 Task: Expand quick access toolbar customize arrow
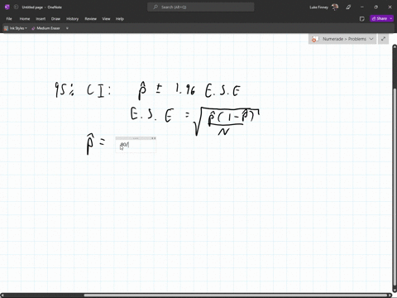67,28
